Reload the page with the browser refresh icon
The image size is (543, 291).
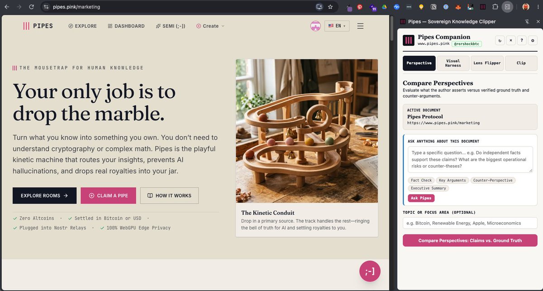[31, 7]
